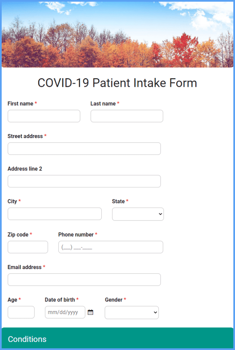This screenshot has height=350, width=235.
Task: Expand the Conditions section
Action: tap(117, 339)
